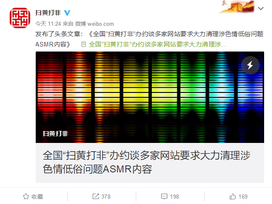This screenshot has height=204, width=272.
Task: Expand the post options chevron arrow
Action: pyautogui.click(x=261, y=8)
